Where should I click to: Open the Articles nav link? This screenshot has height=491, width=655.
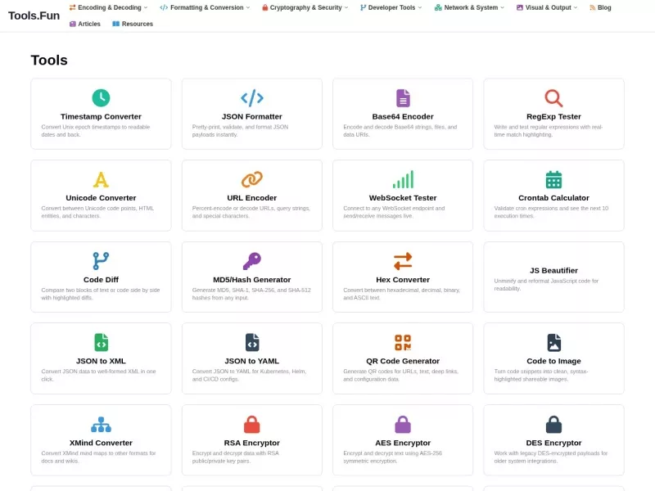89,24
